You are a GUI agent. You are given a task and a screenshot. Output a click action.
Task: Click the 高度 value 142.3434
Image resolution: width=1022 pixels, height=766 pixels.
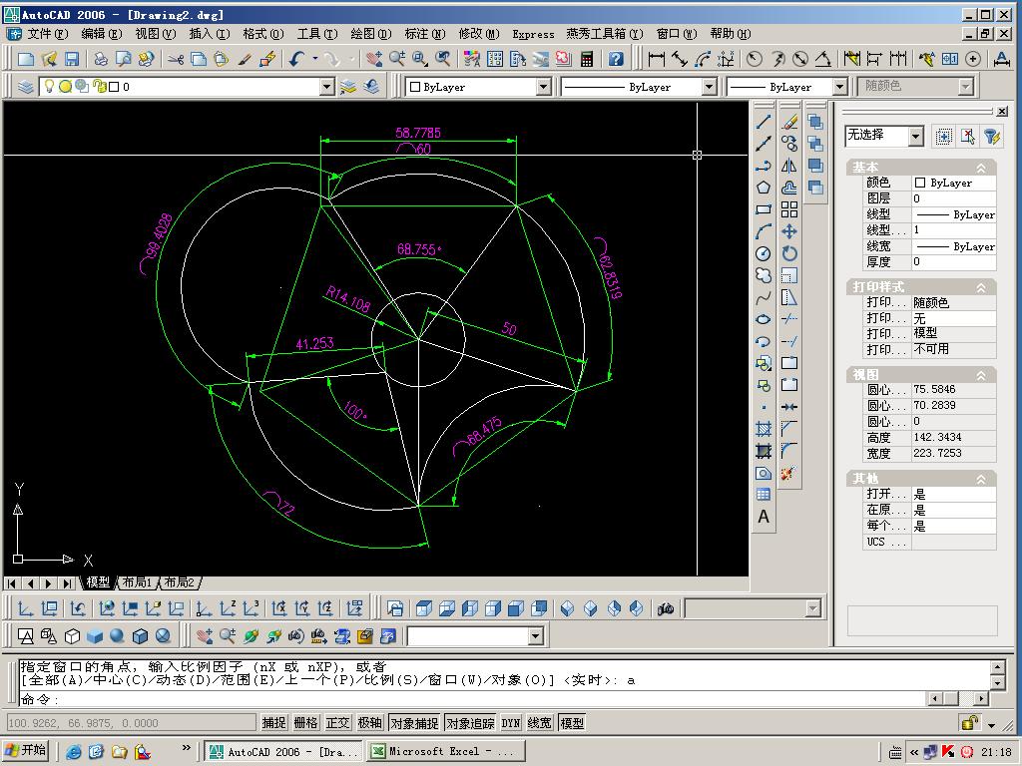[x=953, y=437]
